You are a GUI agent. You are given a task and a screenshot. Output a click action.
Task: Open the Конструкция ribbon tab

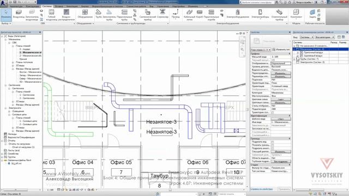coord(32,6)
